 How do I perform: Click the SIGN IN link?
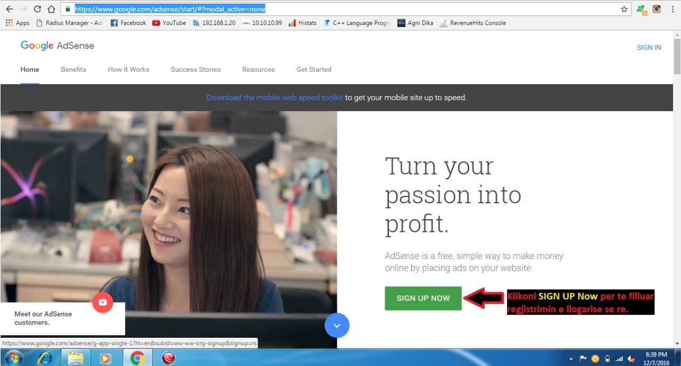[649, 47]
